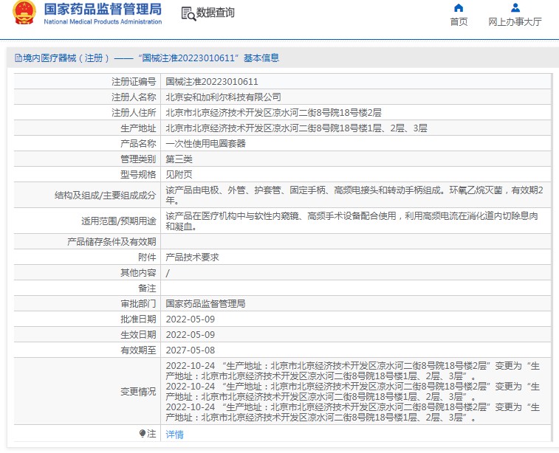Click the 产品技术要求 attachment cell
This screenshot has height=453, width=559.
pyautogui.click(x=192, y=257)
